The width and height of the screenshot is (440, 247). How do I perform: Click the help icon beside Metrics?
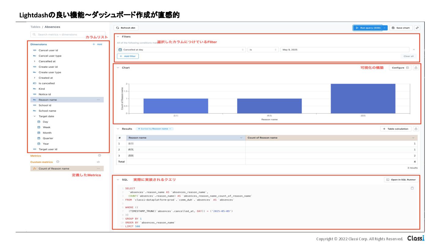click(99, 156)
